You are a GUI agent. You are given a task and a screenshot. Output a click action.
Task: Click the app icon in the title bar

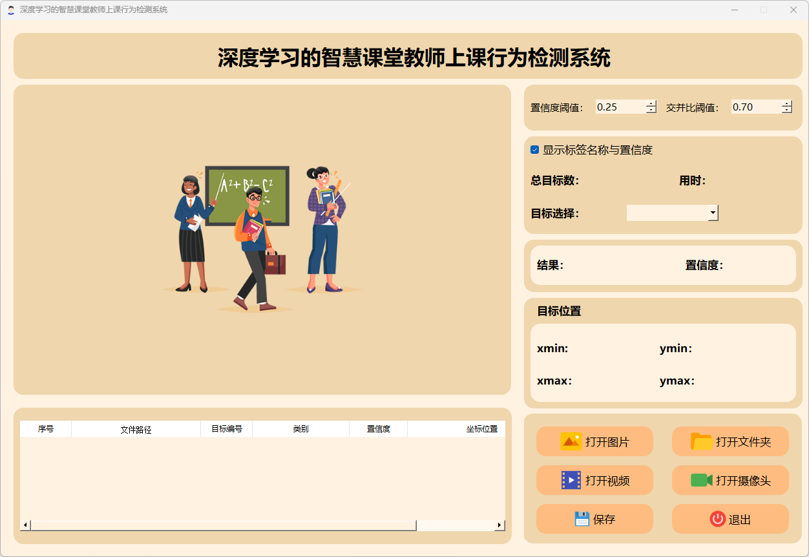pos(10,10)
